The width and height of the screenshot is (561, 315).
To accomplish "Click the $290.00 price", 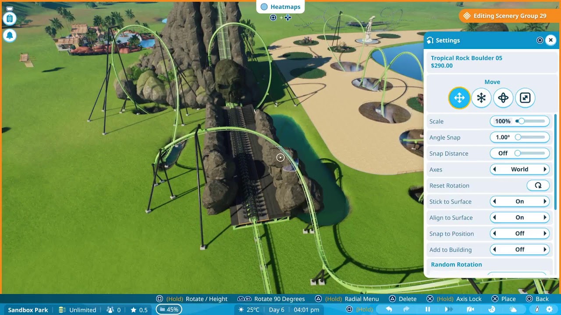I will click(x=442, y=66).
